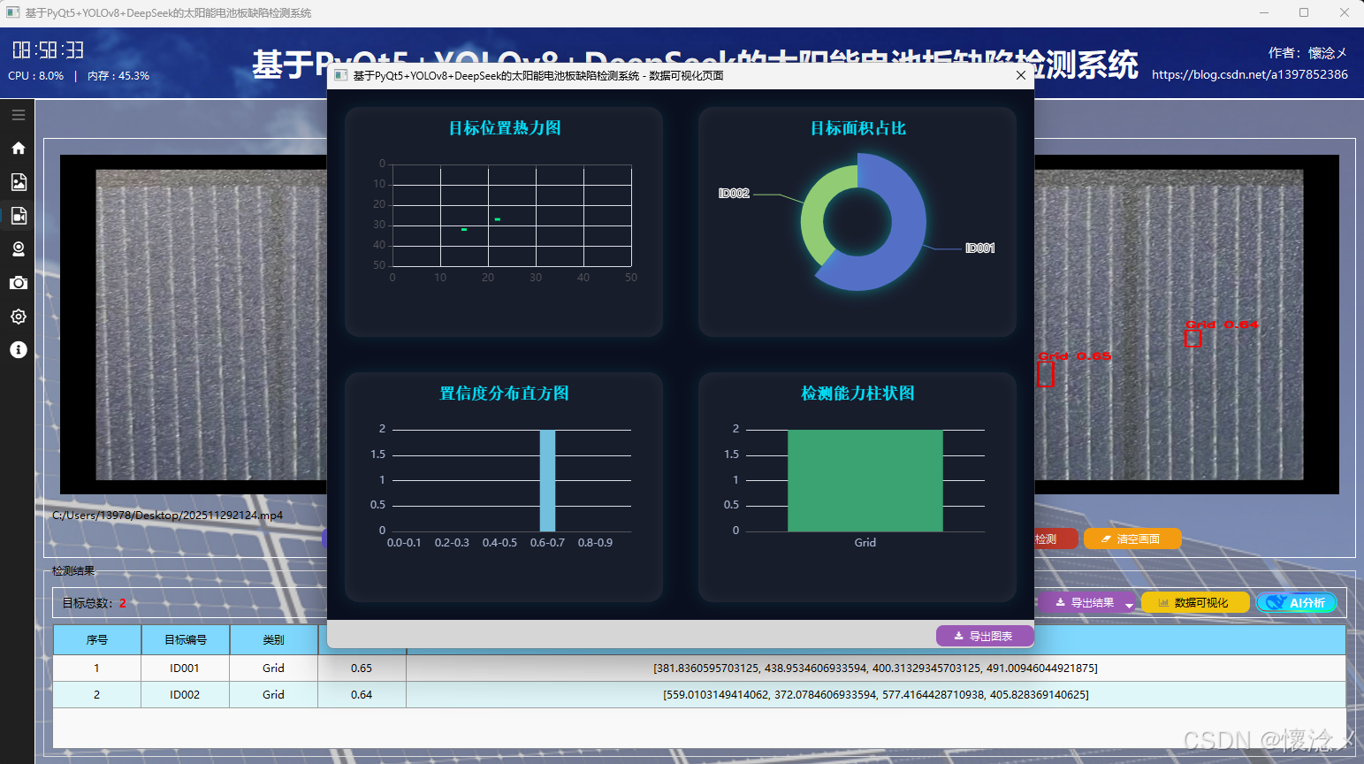Screen dimensions: 1364x764
Task: Click the 内存 memory usage readout
Action: tap(118, 76)
